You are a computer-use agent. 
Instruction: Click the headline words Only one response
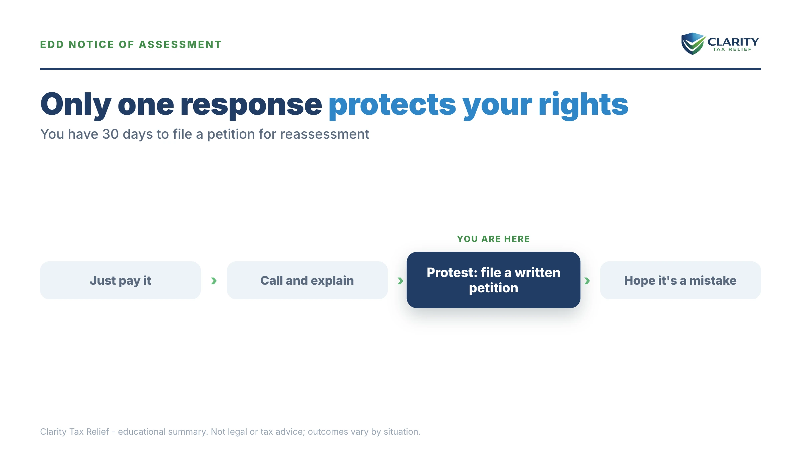pos(181,105)
